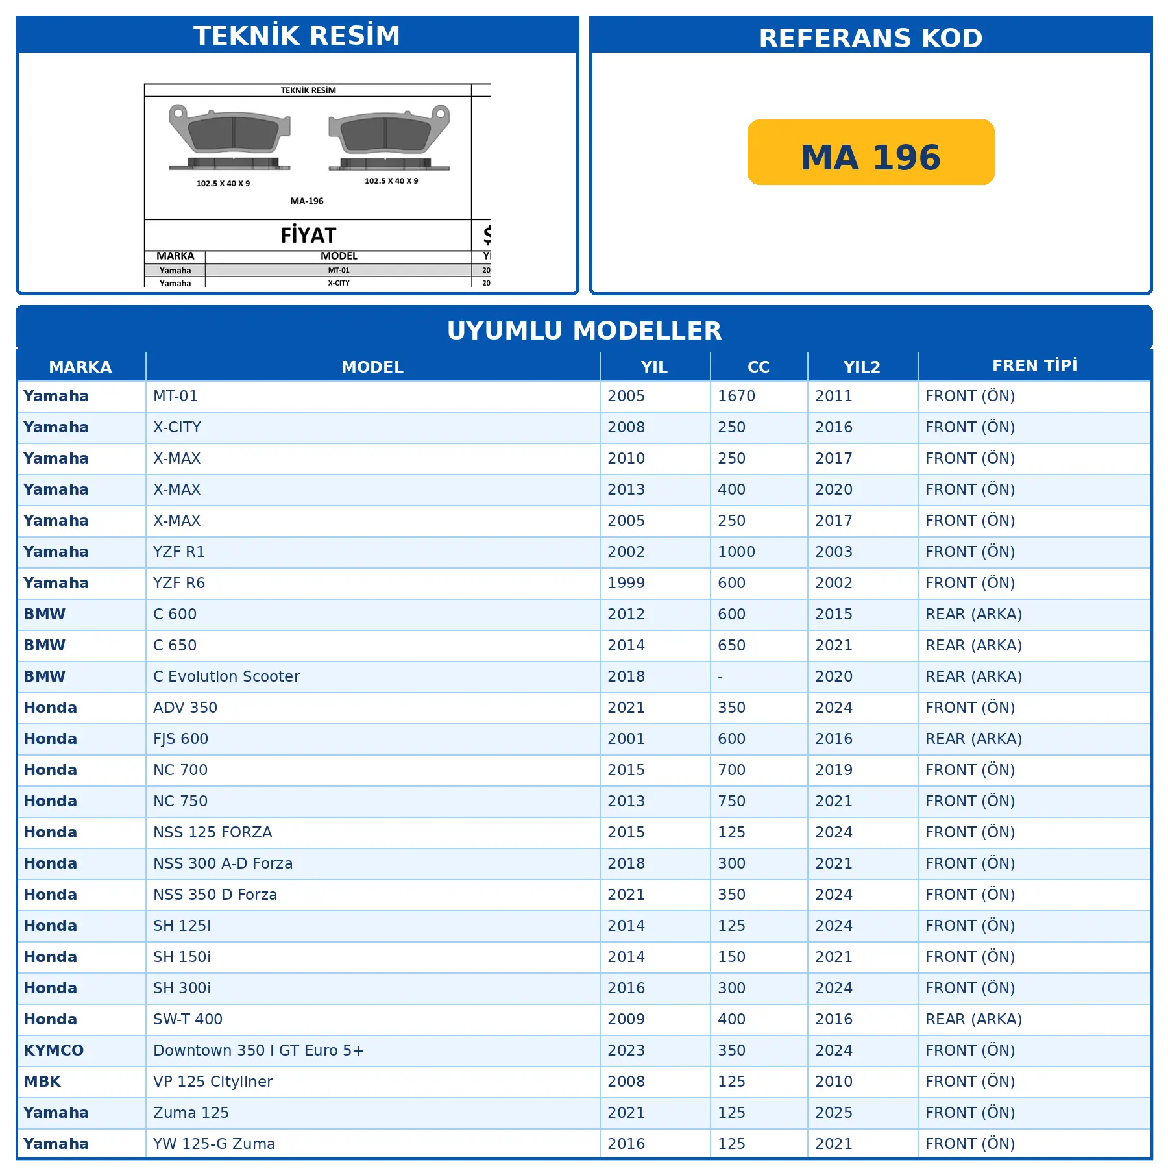The height and width of the screenshot is (1175, 1168).
Task: Click the CC column header
Action: [759, 367]
